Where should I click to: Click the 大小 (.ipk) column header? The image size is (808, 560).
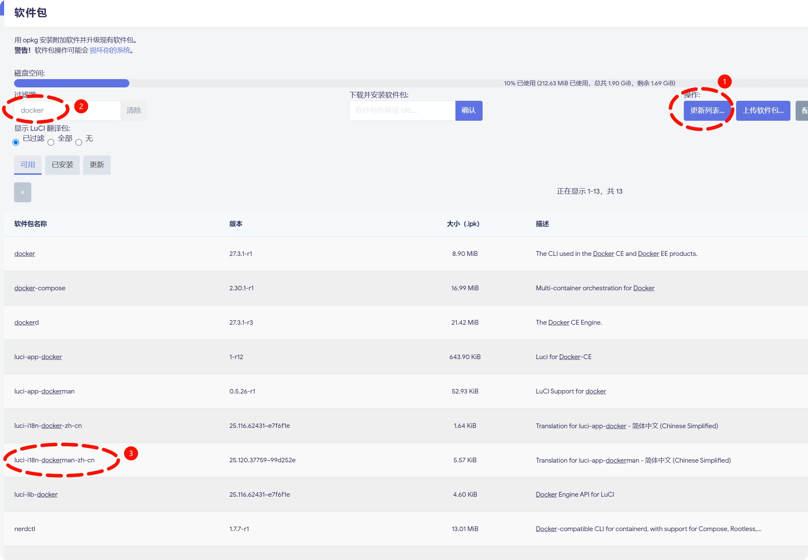(463, 224)
